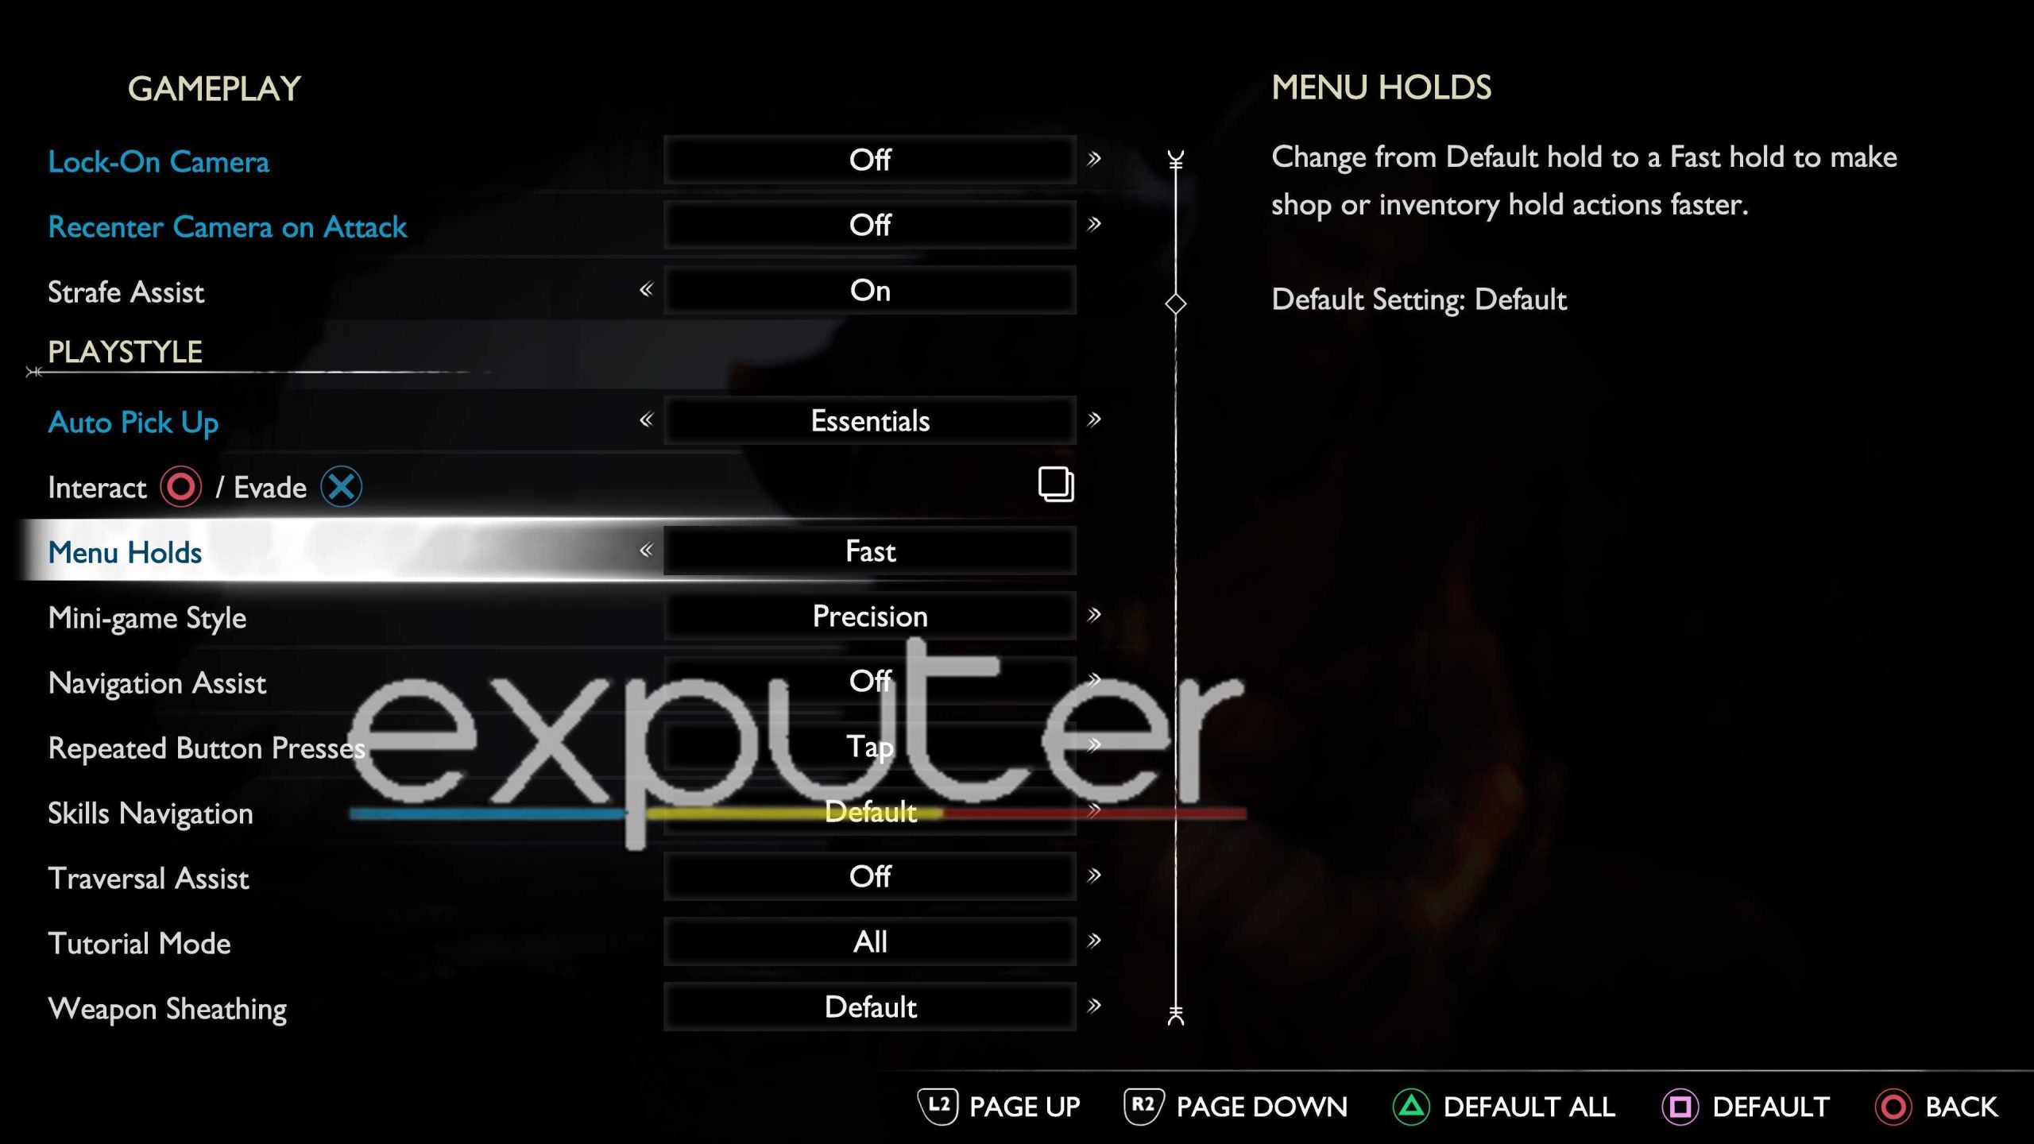Viewport: 2034px width, 1144px height.
Task: Click the Evade X button icon
Action: [x=341, y=486]
